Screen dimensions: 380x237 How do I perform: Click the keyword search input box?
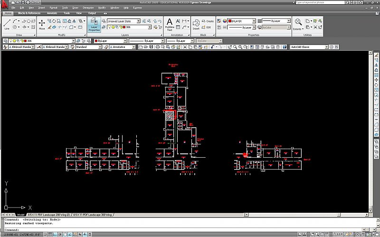point(320,2)
